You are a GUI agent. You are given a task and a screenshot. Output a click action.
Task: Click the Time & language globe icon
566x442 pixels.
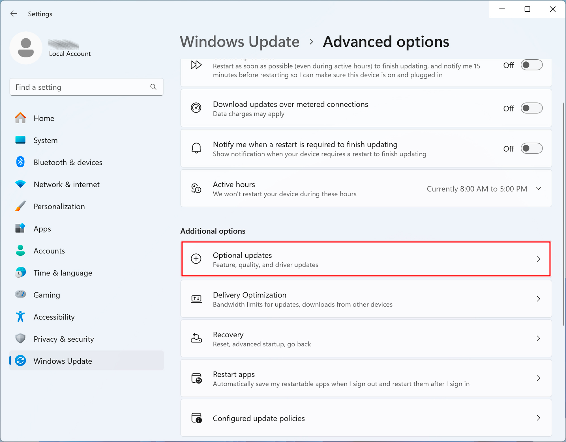tap(20, 272)
